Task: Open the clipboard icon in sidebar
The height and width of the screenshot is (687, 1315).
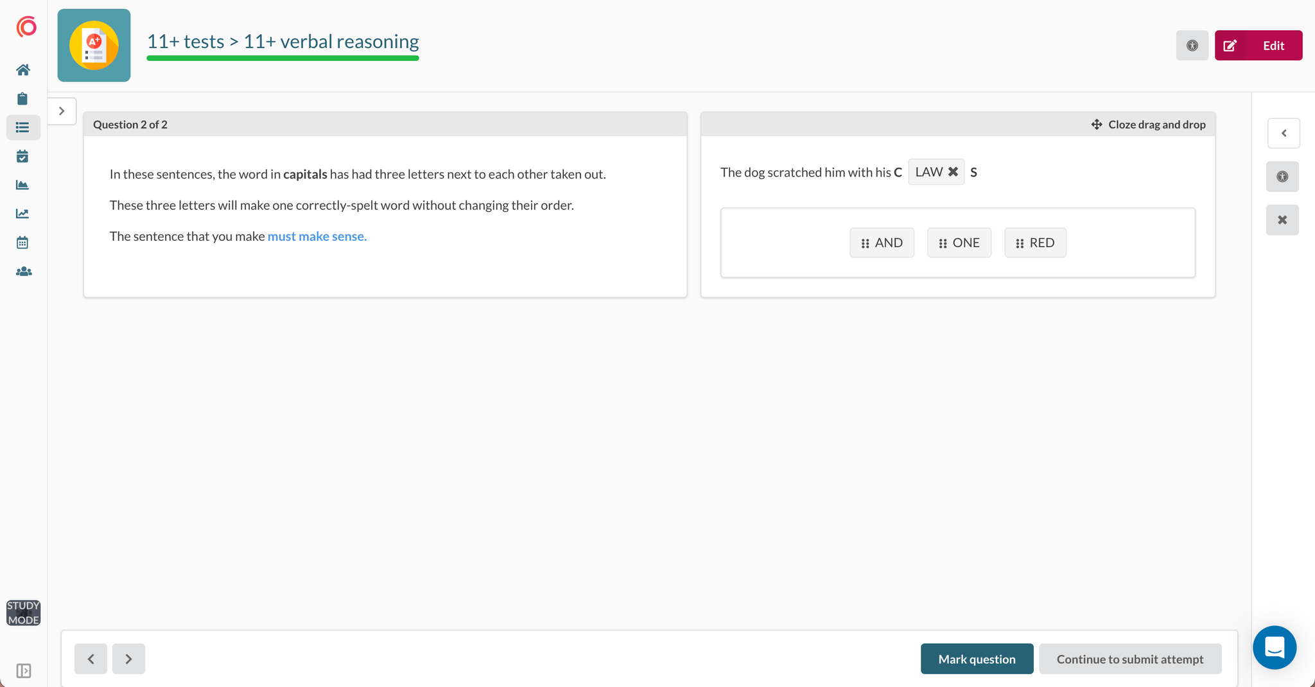Action: pos(23,99)
